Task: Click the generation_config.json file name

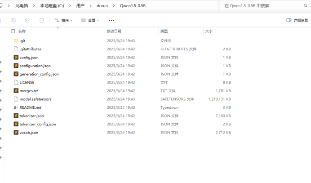Action: (39, 74)
